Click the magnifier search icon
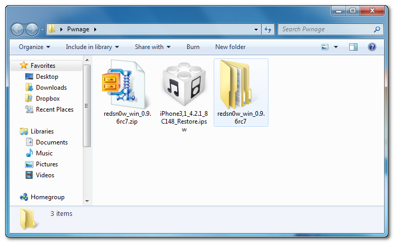 point(377,29)
